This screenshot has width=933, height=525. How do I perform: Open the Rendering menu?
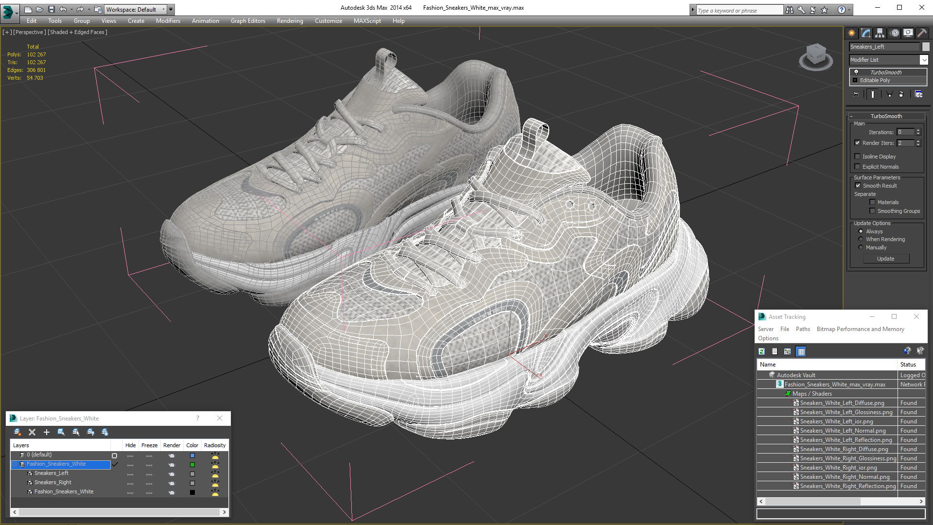tap(290, 21)
